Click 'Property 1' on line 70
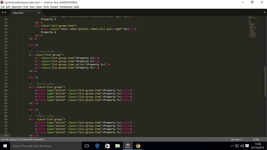The image size is (267, 150). 84,58
